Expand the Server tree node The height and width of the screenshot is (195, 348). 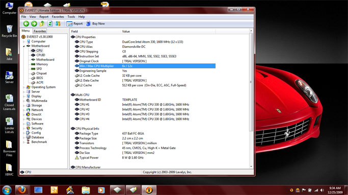point(24,92)
